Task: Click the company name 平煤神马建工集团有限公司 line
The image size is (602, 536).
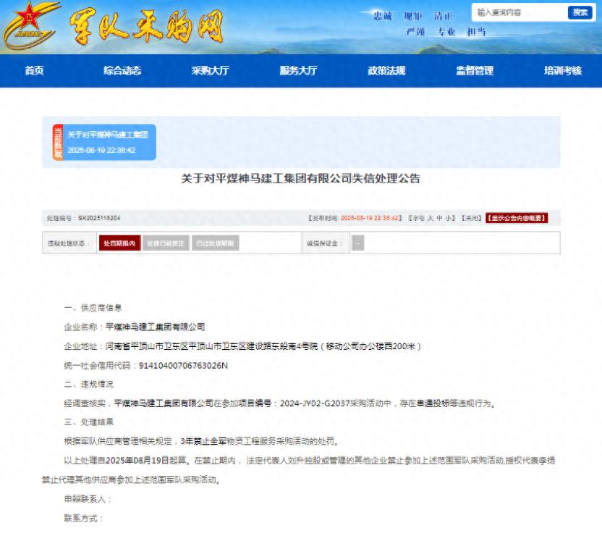Action: click(135, 327)
